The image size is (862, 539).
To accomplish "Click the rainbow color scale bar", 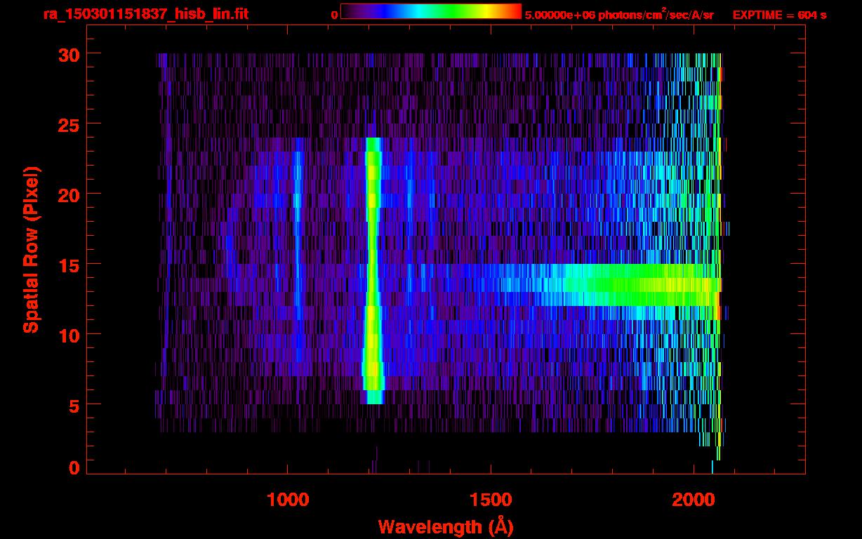I will click(431, 11).
